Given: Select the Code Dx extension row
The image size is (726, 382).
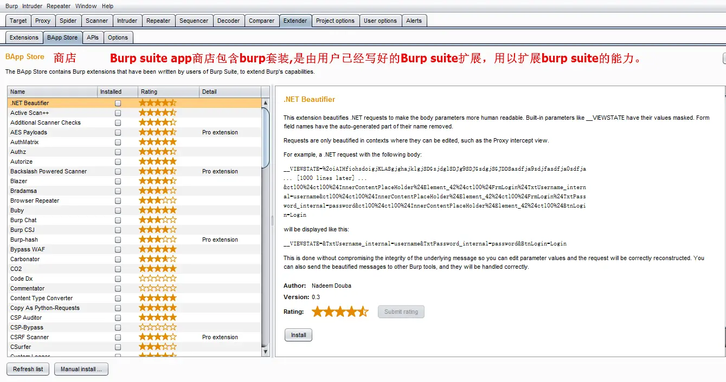Looking at the screenshot, I should [134, 279].
